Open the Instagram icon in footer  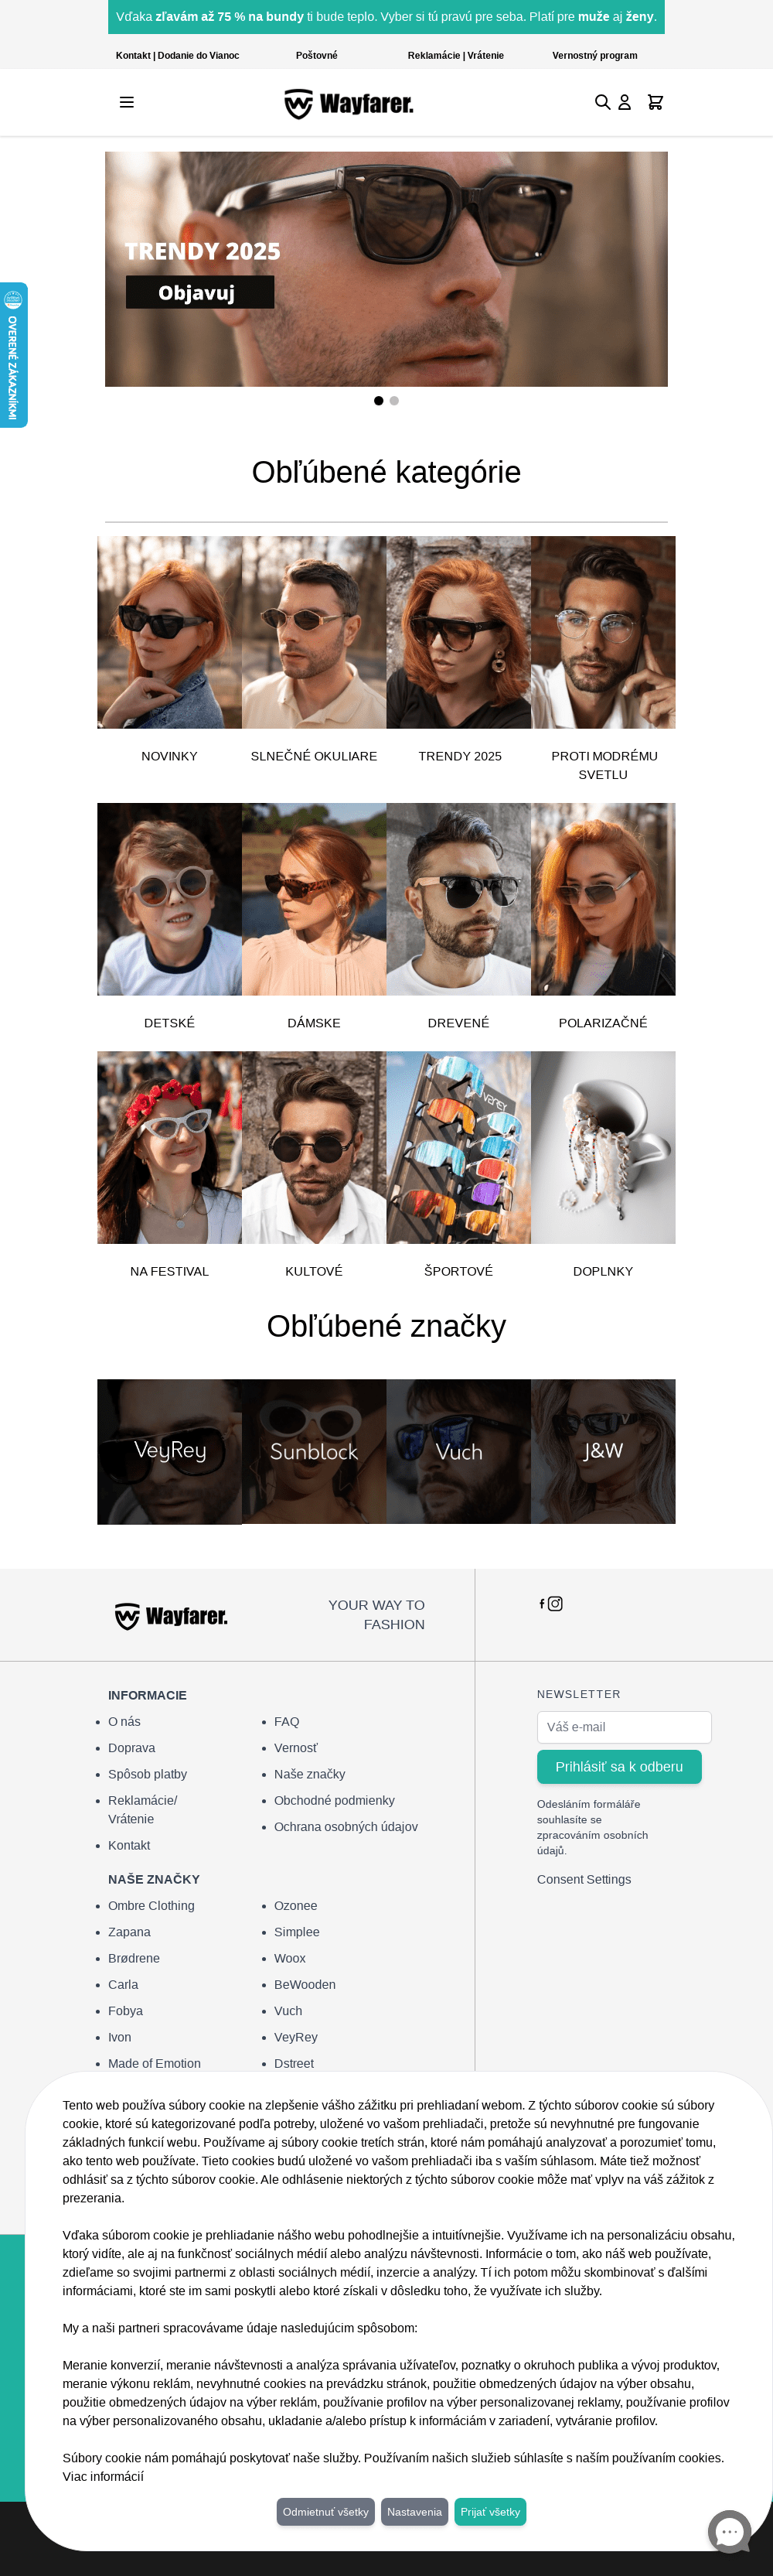click(x=555, y=1604)
